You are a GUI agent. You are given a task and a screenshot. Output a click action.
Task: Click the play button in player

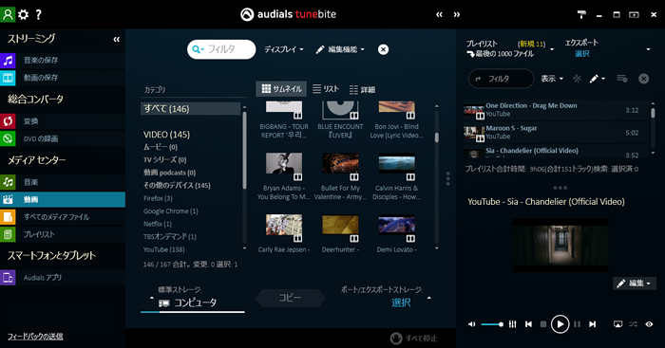pyautogui.click(x=560, y=324)
